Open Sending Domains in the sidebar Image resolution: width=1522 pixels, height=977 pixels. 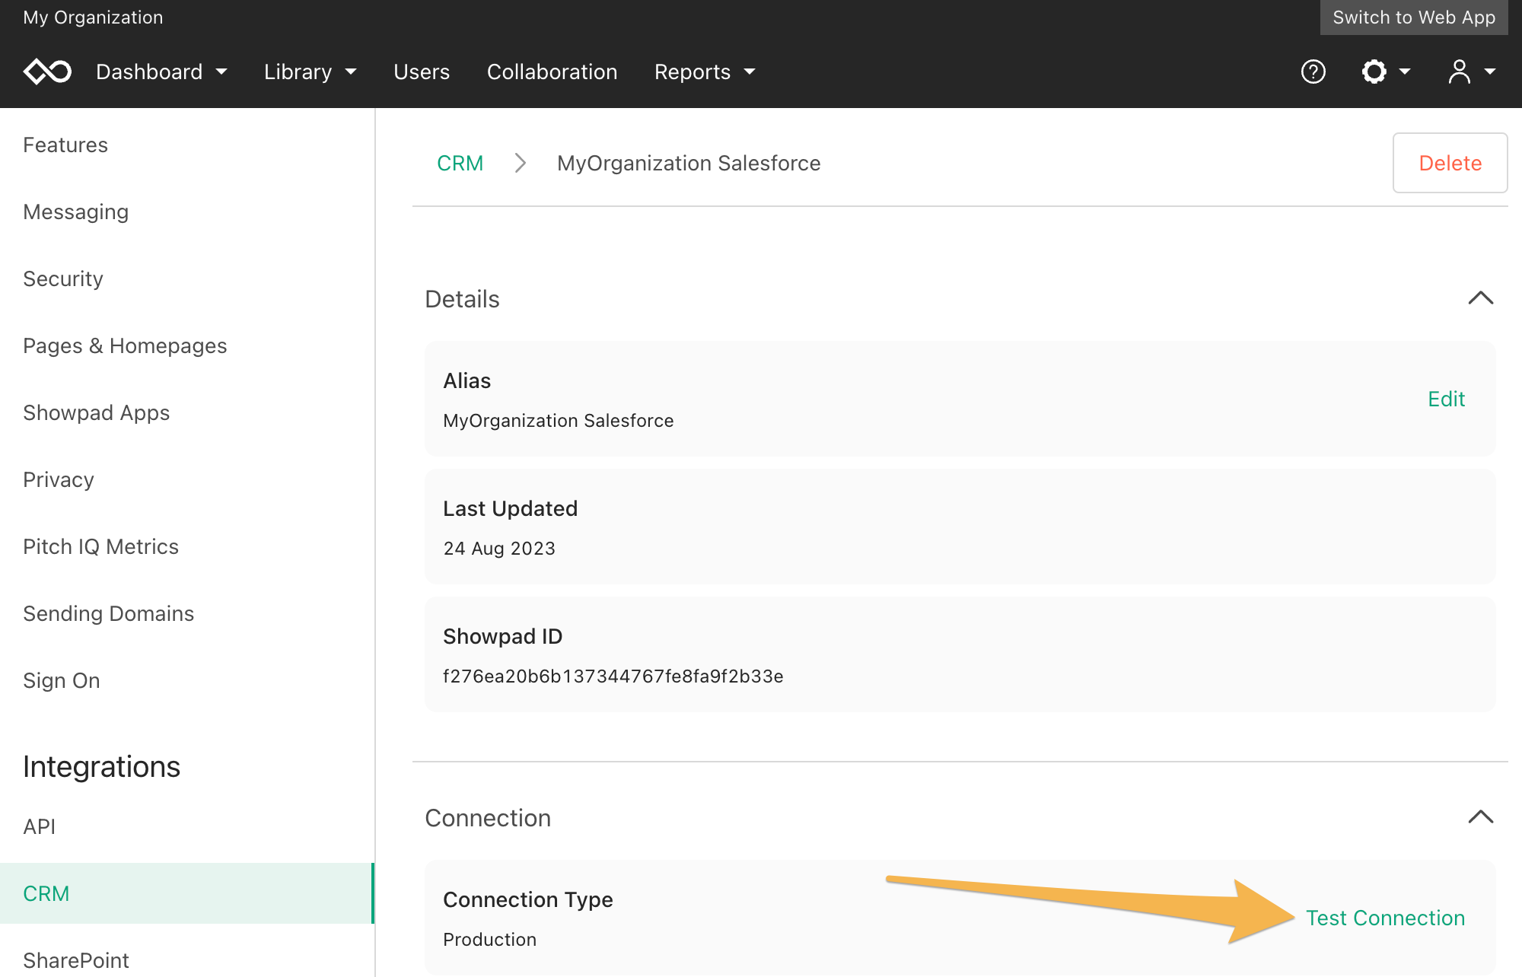[109, 613]
